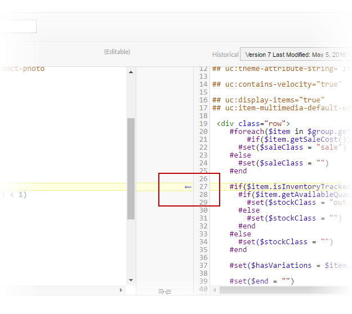Click the left pane scroll up arrow
The height and width of the screenshot is (314, 352).
(x=131, y=72)
